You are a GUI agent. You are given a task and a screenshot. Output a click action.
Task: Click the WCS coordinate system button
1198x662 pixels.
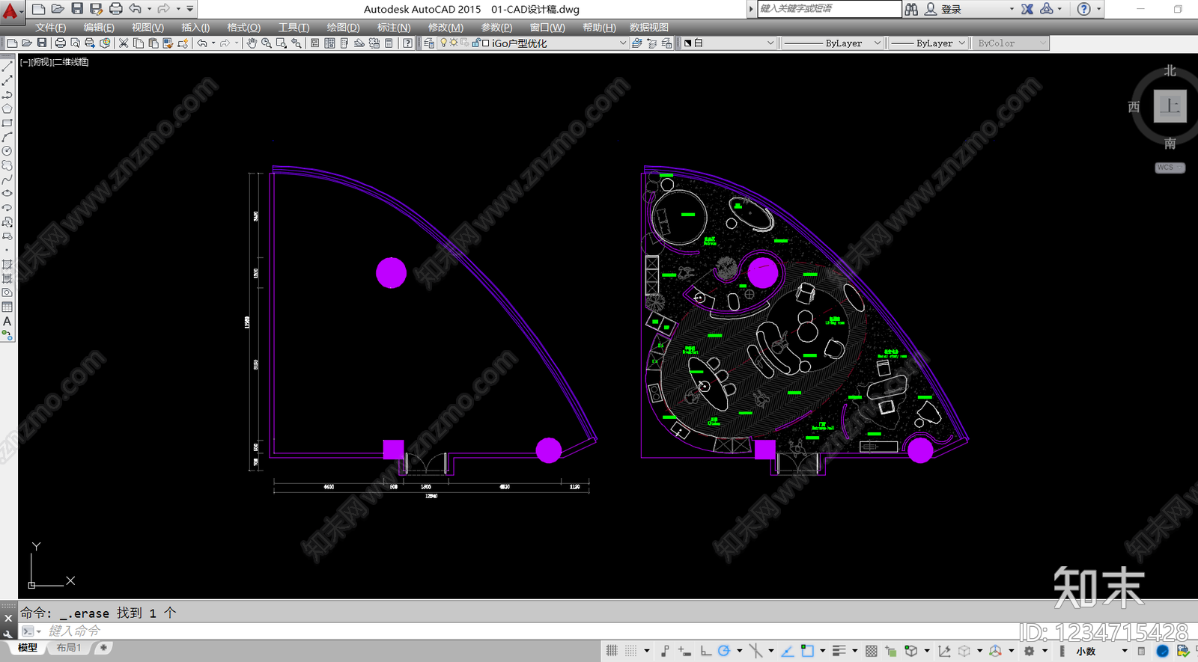coord(1169,168)
